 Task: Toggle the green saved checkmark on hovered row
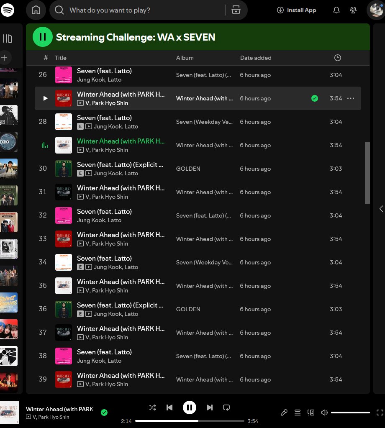coord(315,98)
